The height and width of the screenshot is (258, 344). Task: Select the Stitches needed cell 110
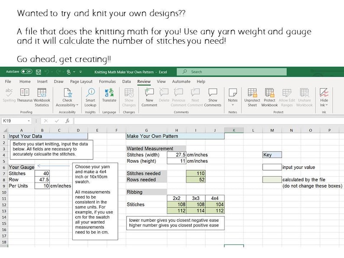(x=196, y=174)
